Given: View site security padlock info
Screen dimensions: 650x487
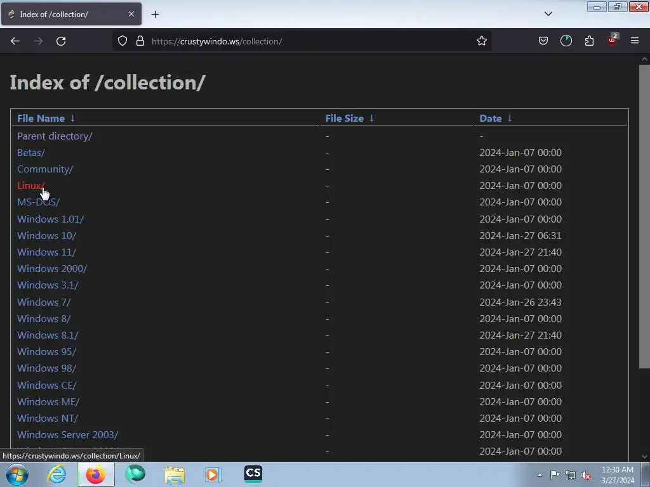Looking at the screenshot, I should tap(140, 41).
